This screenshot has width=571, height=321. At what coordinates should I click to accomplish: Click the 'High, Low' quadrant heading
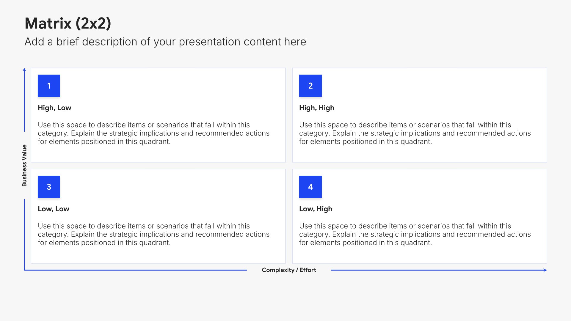(x=54, y=108)
